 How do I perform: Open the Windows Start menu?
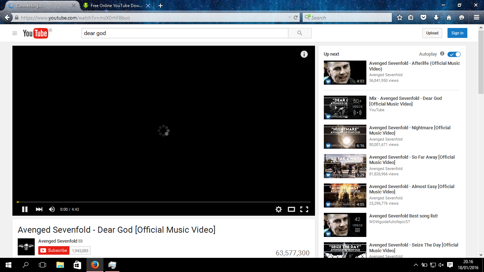8,265
